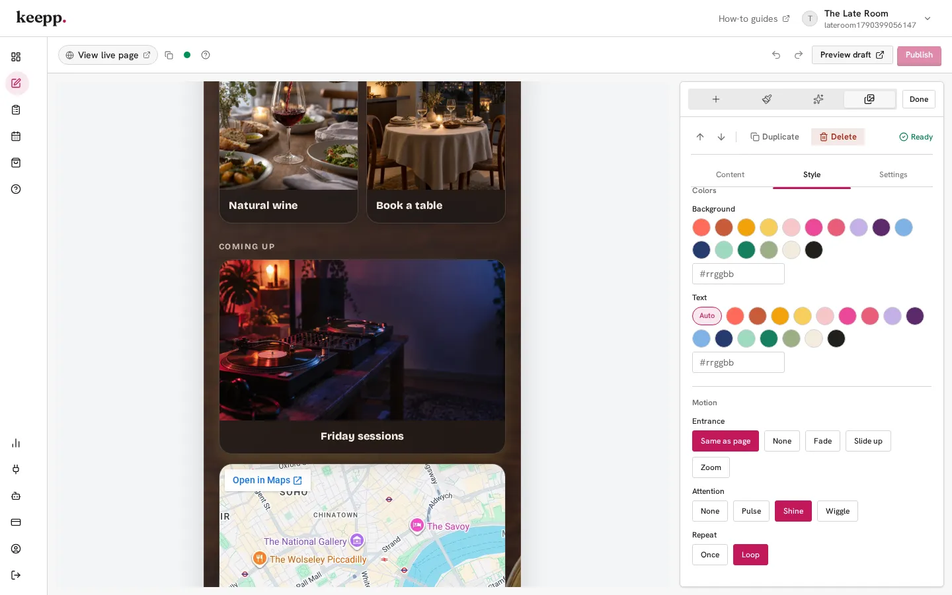The width and height of the screenshot is (952, 595).
Task: Open How-to guides link
Action: (x=754, y=19)
